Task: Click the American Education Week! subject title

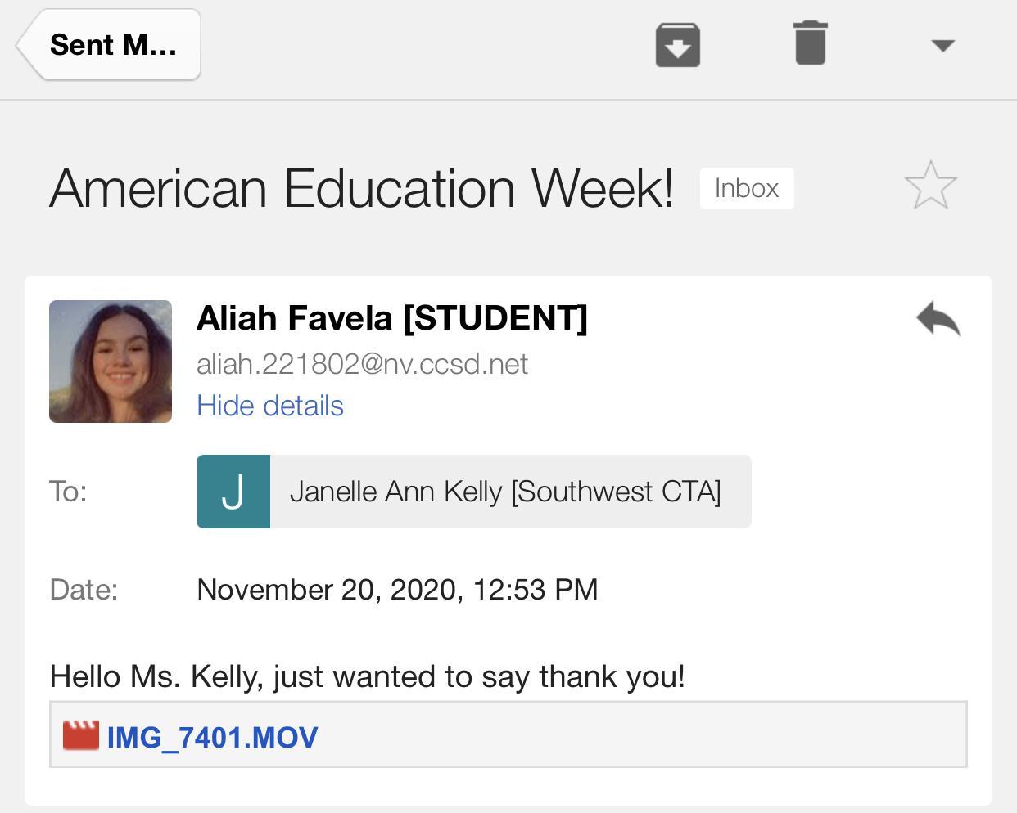Action: pyautogui.click(x=361, y=188)
